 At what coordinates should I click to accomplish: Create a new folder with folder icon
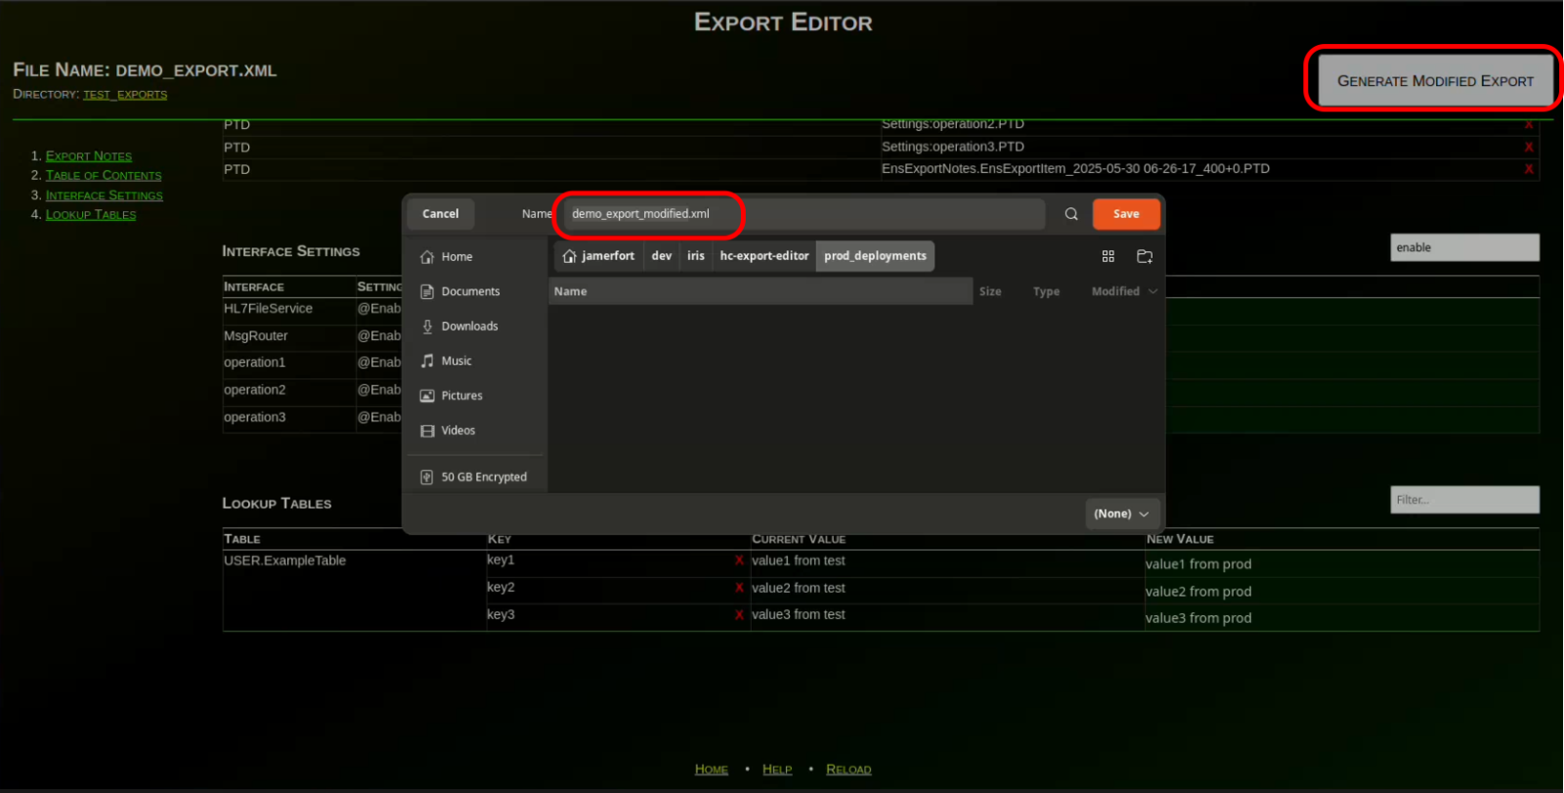click(1145, 256)
